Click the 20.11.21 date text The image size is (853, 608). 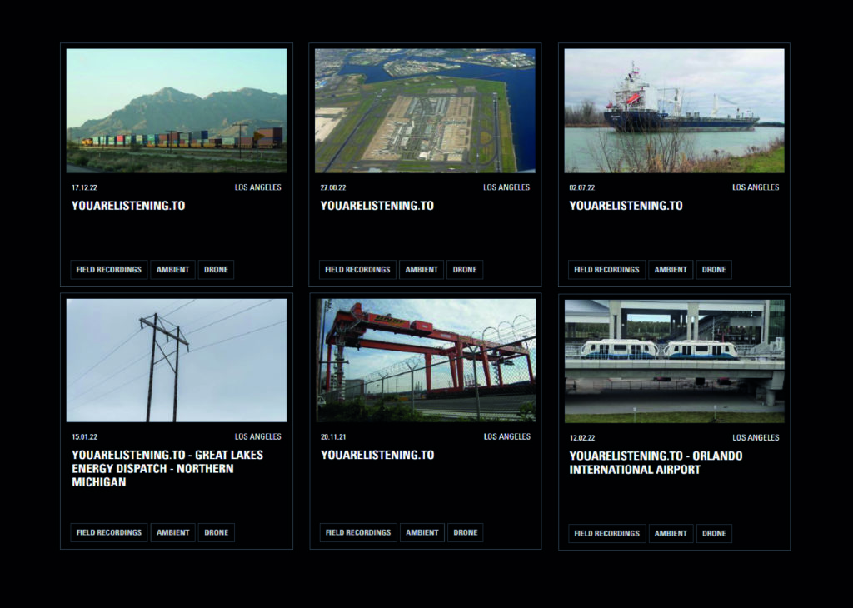click(x=333, y=437)
